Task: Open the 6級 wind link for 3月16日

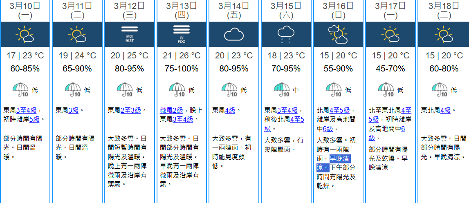Action: coord(328,129)
